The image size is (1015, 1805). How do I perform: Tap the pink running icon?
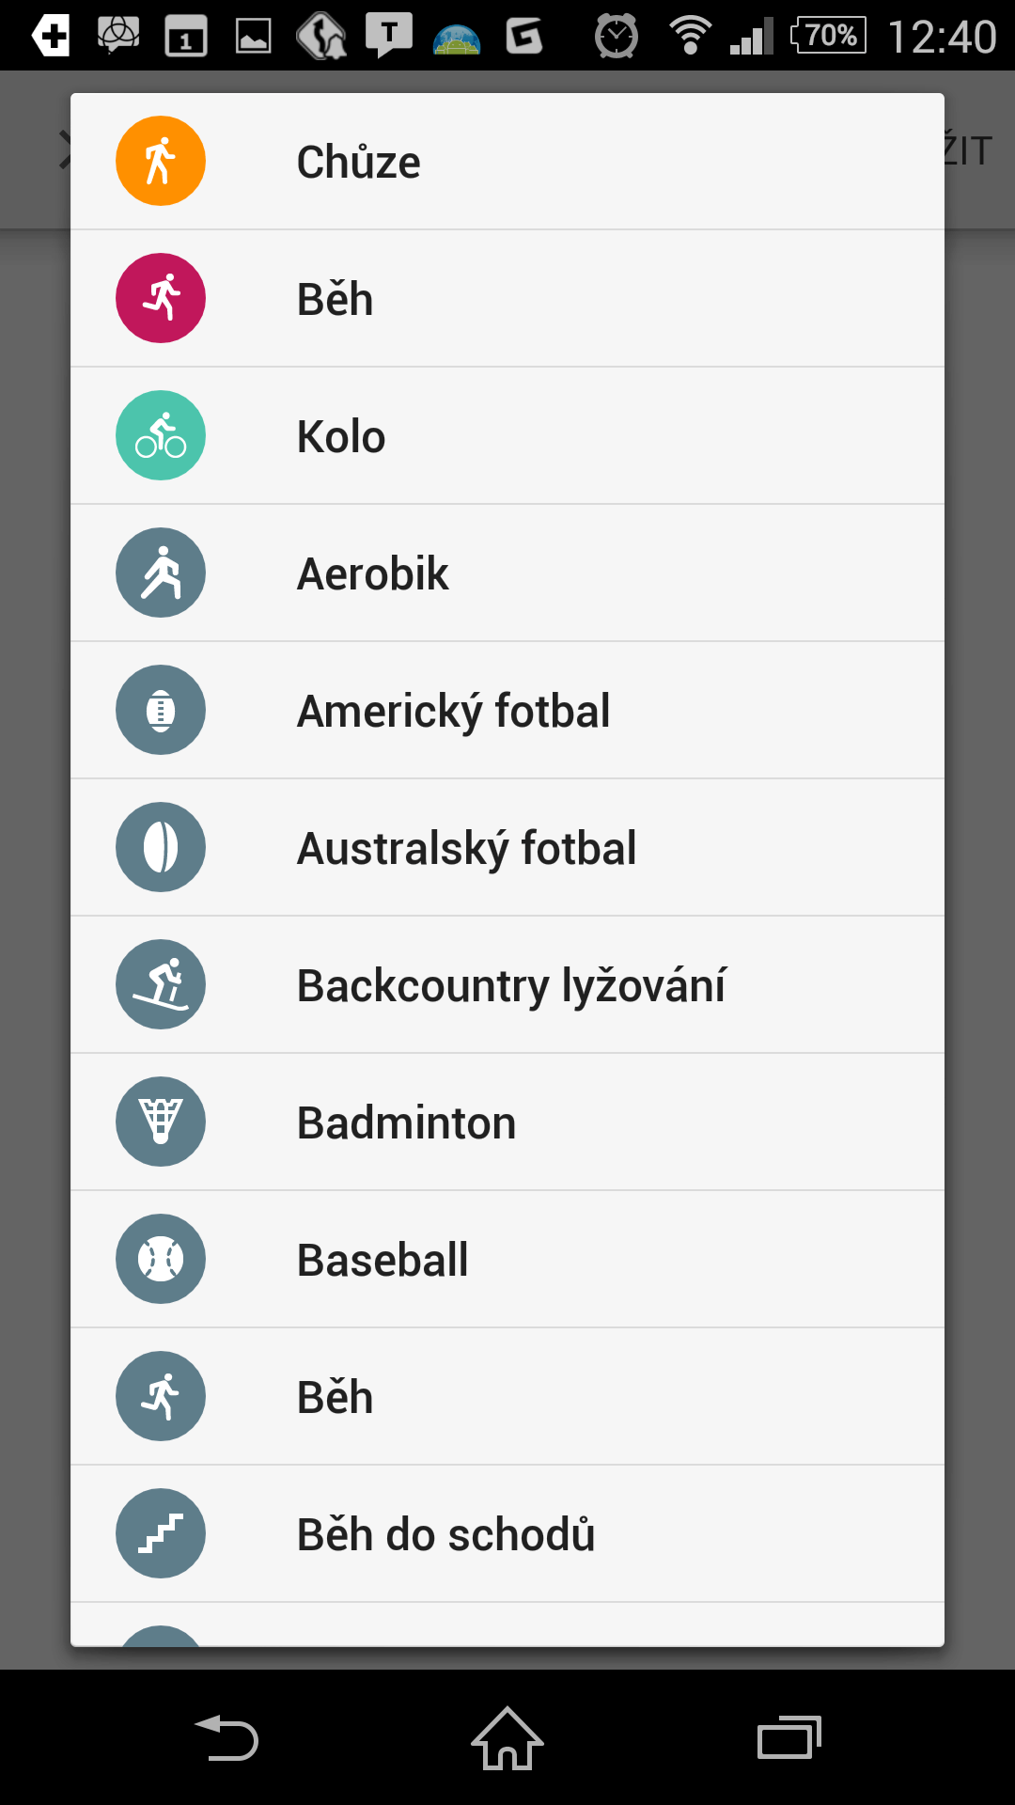pos(161,298)
